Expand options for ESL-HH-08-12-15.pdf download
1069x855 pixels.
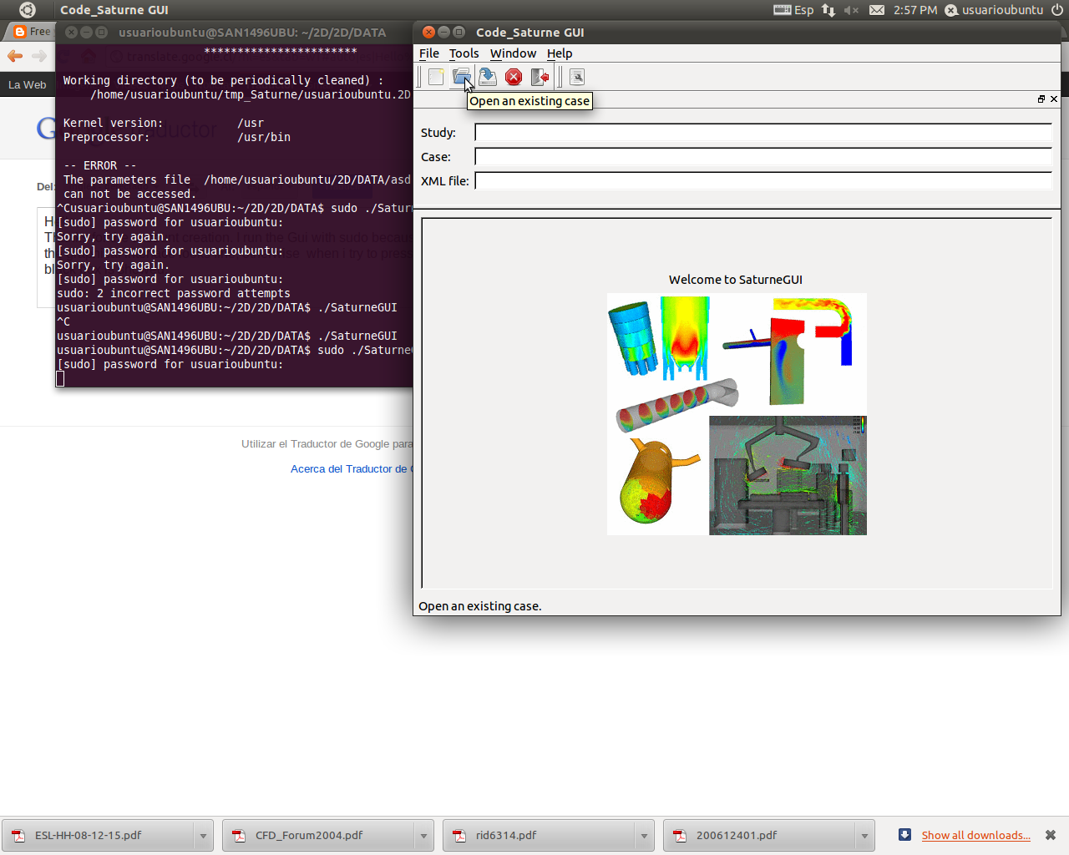click(x=203, y=836)
